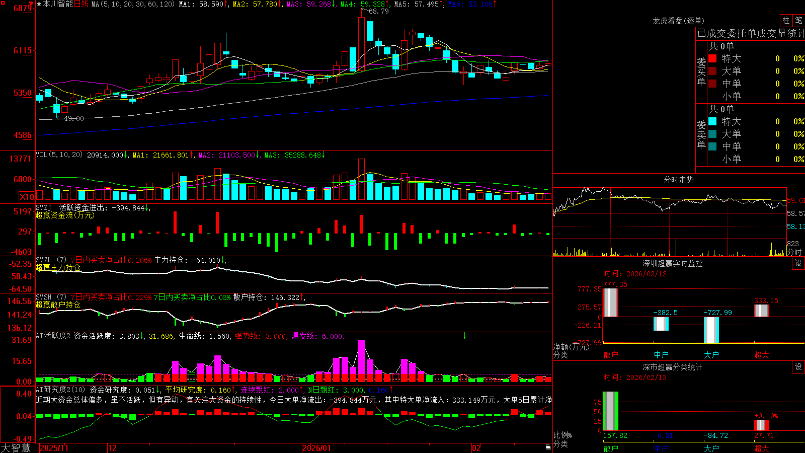Click the 6879 price axis label
Image resolution: width=805 pixels, height=453 pixels.
pyautogui.click(x=23, y=8)
